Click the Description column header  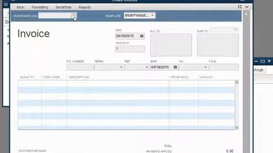pyautogui.click(x=79, y=77)
